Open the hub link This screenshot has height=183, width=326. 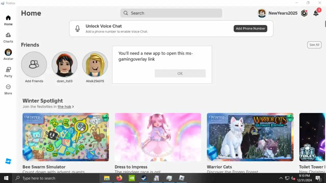64,107
